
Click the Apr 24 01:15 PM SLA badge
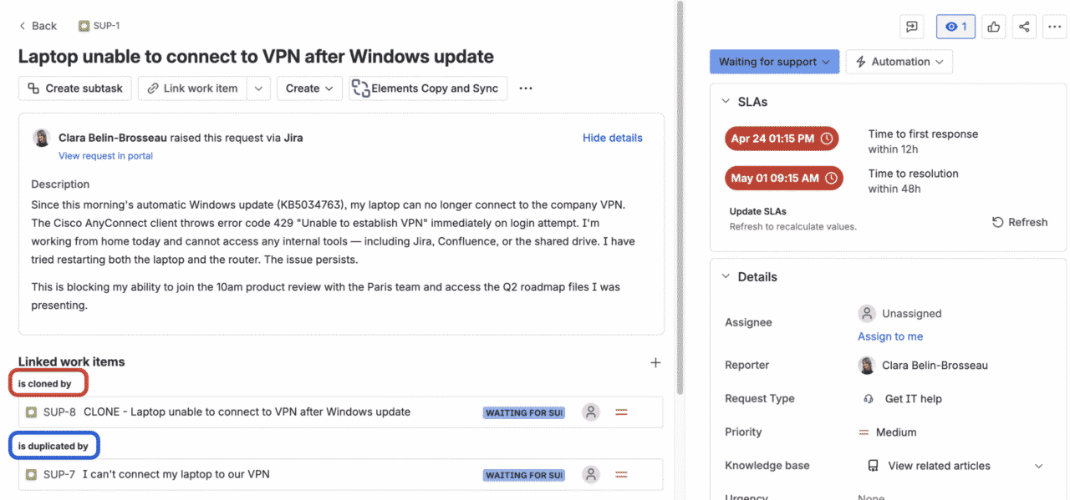pyautogui.click(x=782, y=139)
